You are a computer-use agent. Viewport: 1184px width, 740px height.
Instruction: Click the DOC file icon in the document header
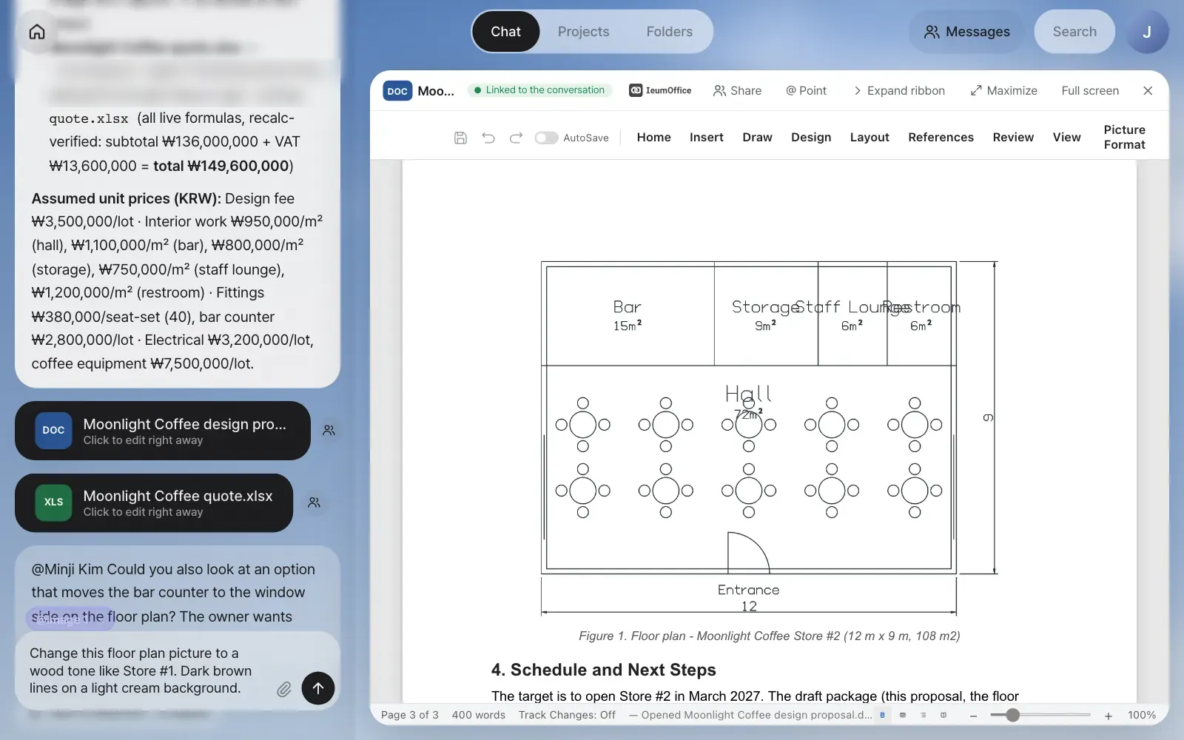coord(397,91)
